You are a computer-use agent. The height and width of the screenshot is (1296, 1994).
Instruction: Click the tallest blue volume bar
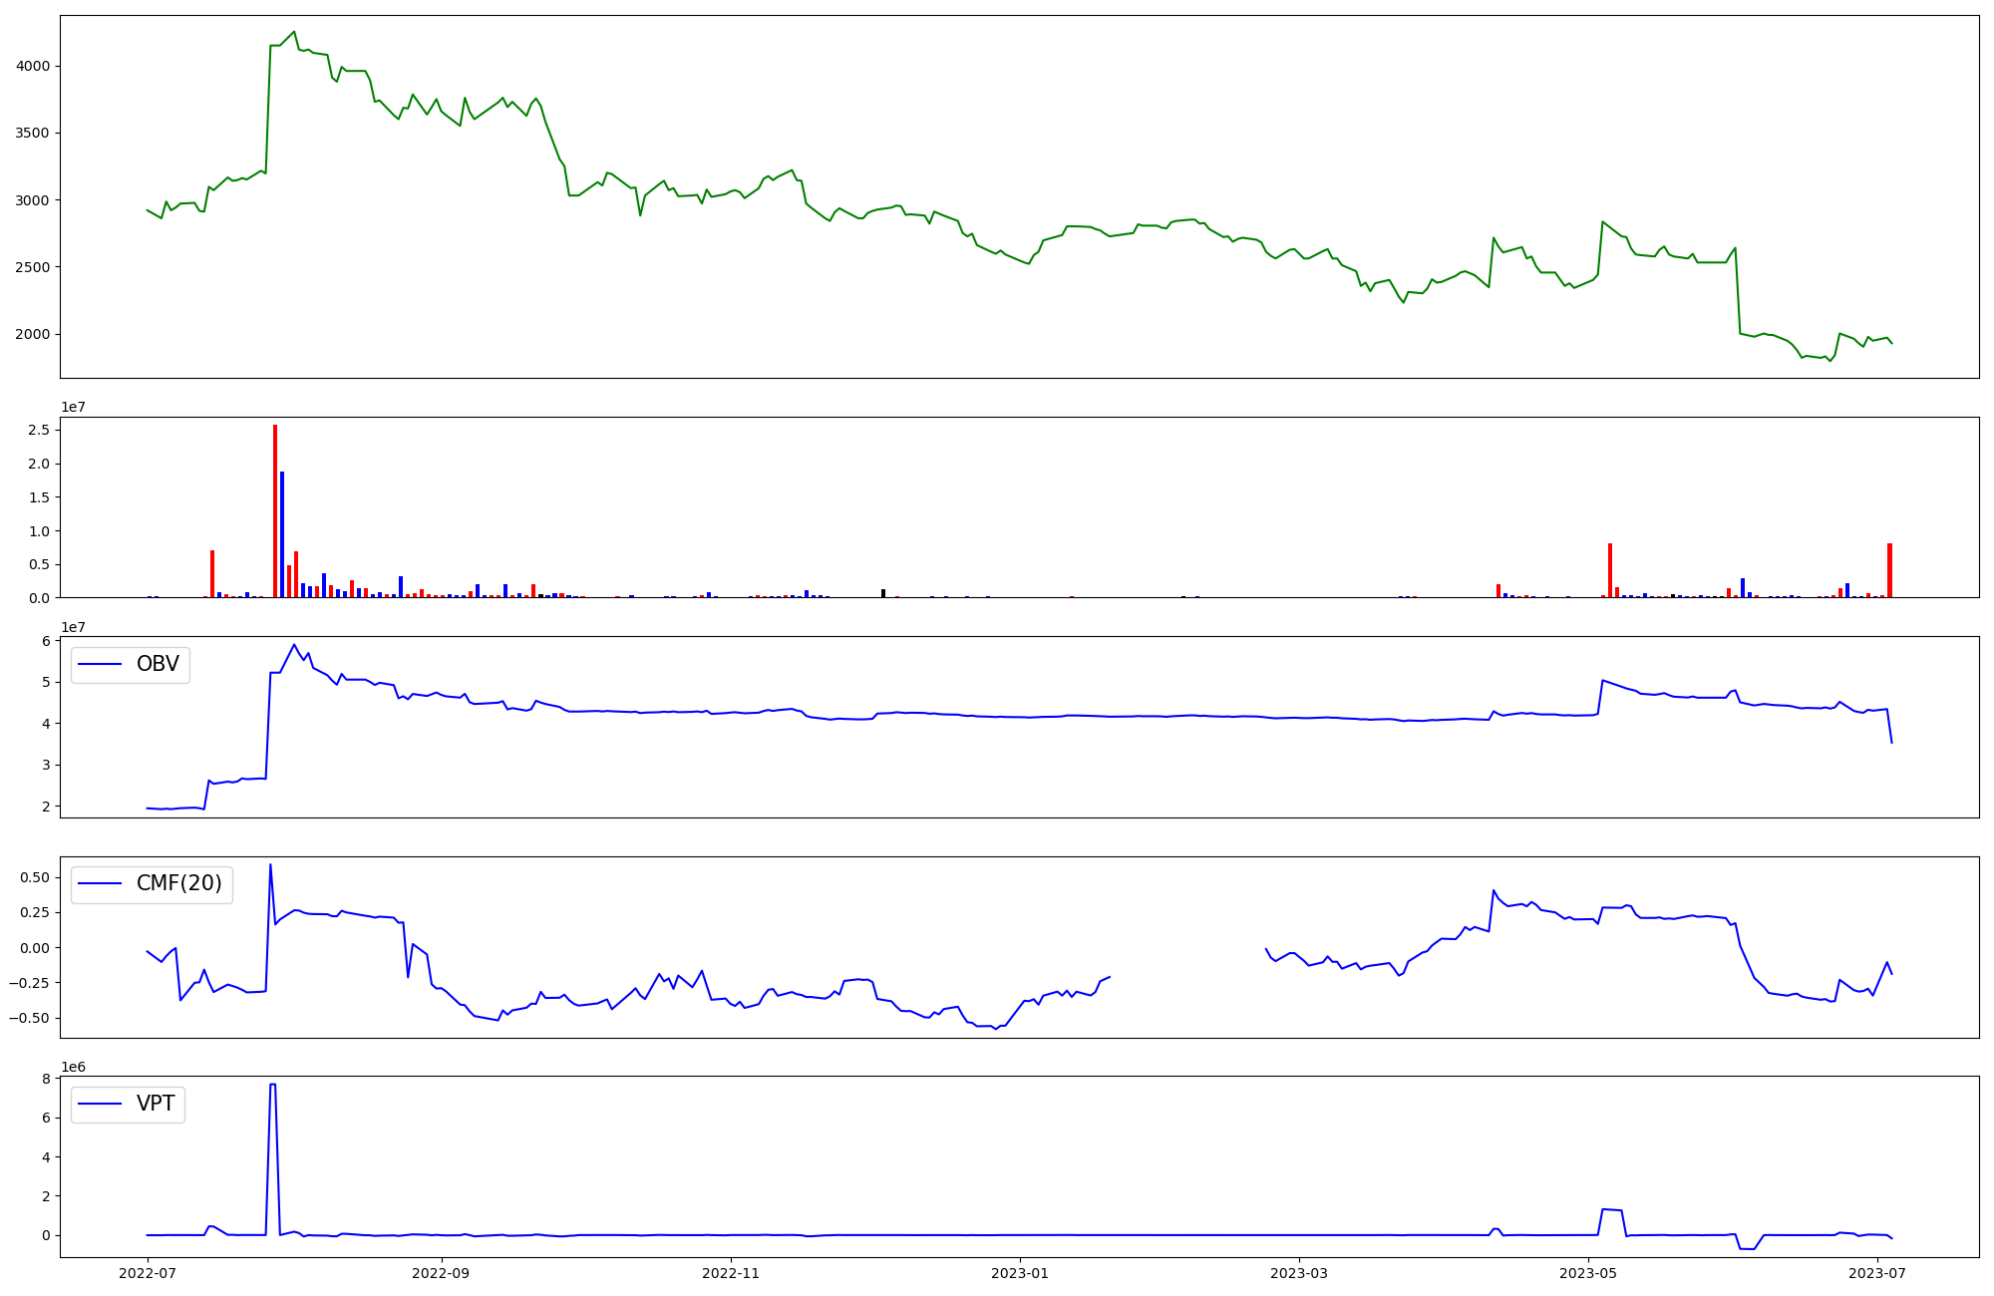282,536
